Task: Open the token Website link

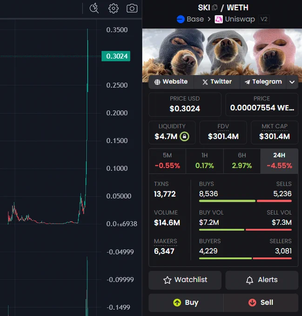Action: click(x=171, y=82)
